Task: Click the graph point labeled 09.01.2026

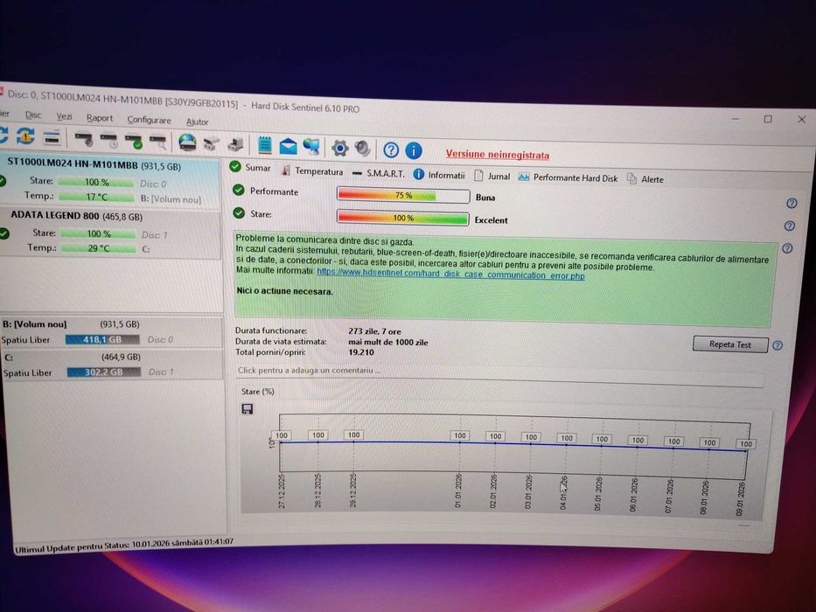Action: click(x=746, y=450)
